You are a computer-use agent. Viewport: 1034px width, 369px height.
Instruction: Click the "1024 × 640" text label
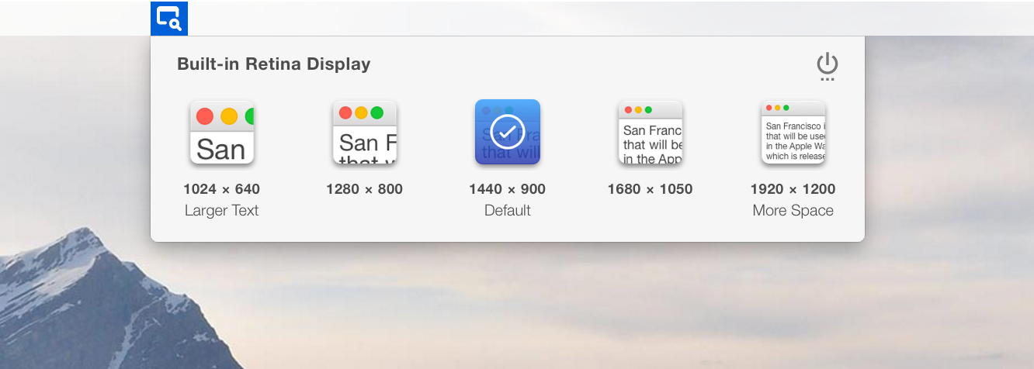pos(222,189)
